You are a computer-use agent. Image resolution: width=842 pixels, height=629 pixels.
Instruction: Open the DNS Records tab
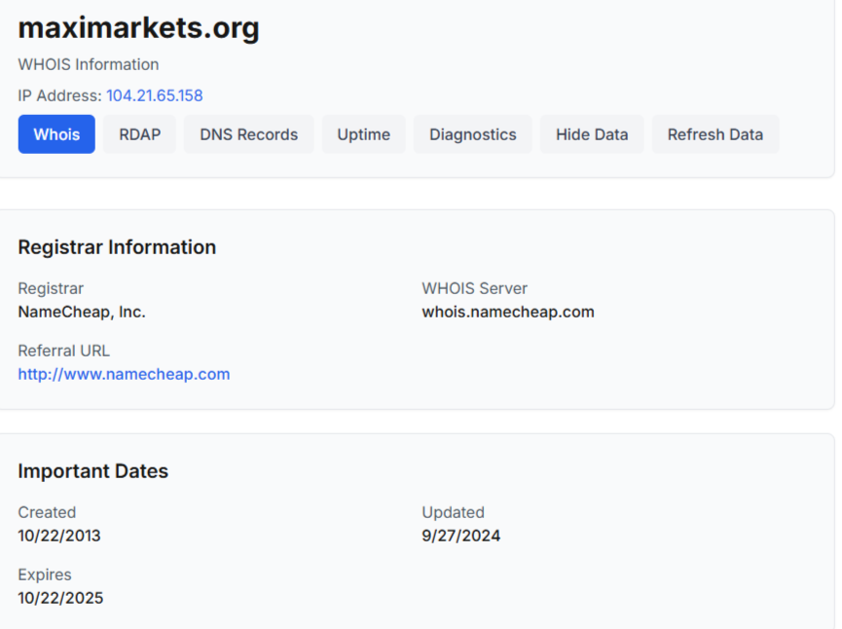[x=249, y=134]
